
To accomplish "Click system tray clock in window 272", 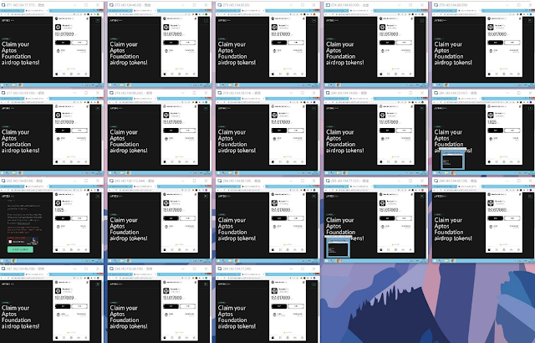I will pyautogui.click(x=206, y=85).
